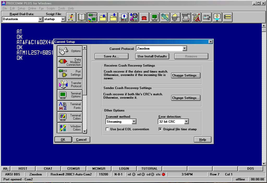Open Window Colors setup panel
The image size is (267, 183).
point(70,128)
